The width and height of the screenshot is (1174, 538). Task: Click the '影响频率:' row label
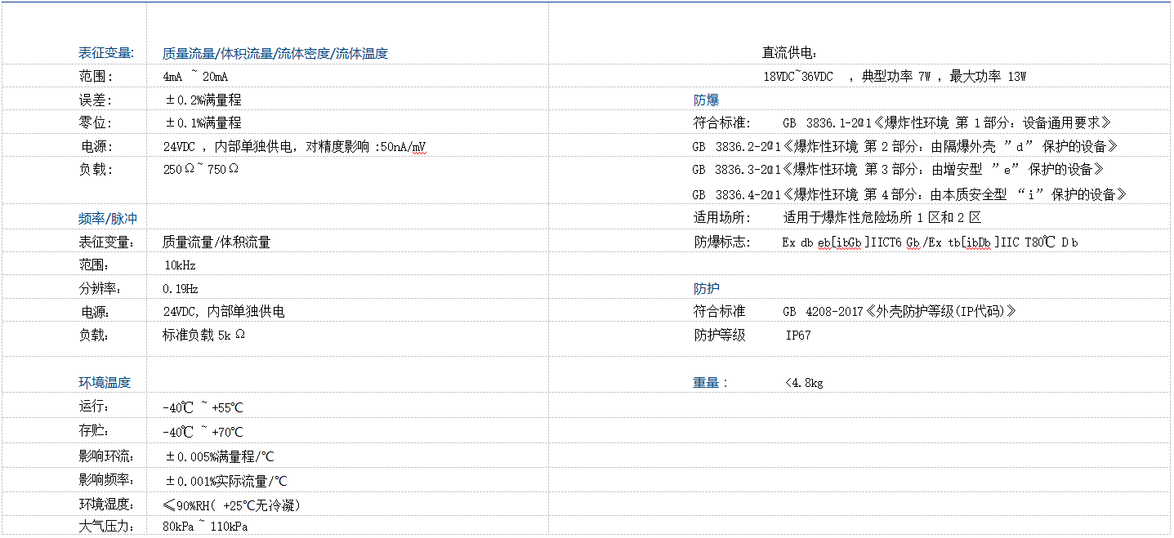(x=107, y=480)
